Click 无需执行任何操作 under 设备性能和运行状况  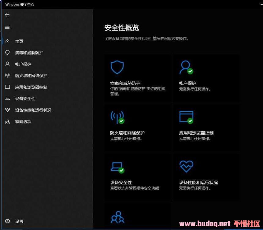click(x=195, y=188)
